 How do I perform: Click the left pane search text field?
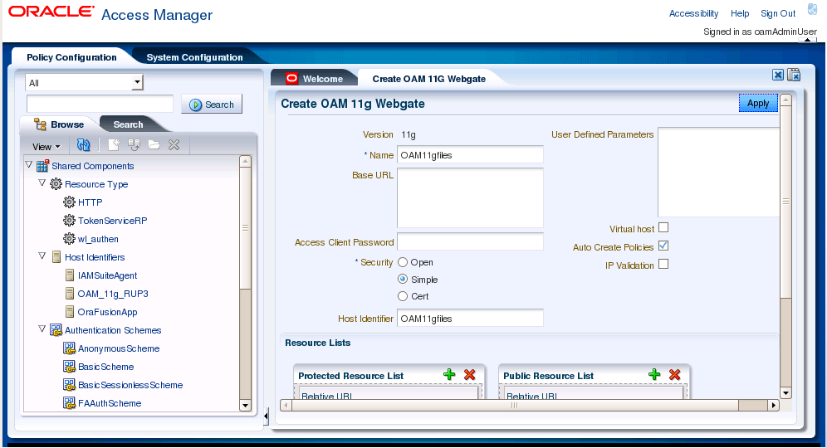tap(100, 104)
